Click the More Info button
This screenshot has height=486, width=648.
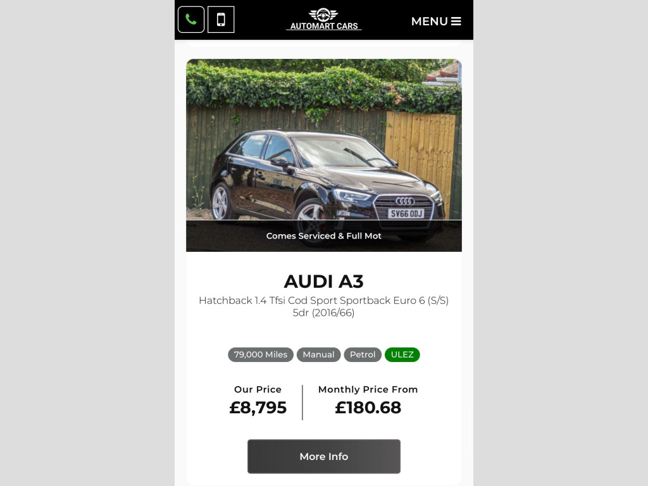tap(323, 456)
